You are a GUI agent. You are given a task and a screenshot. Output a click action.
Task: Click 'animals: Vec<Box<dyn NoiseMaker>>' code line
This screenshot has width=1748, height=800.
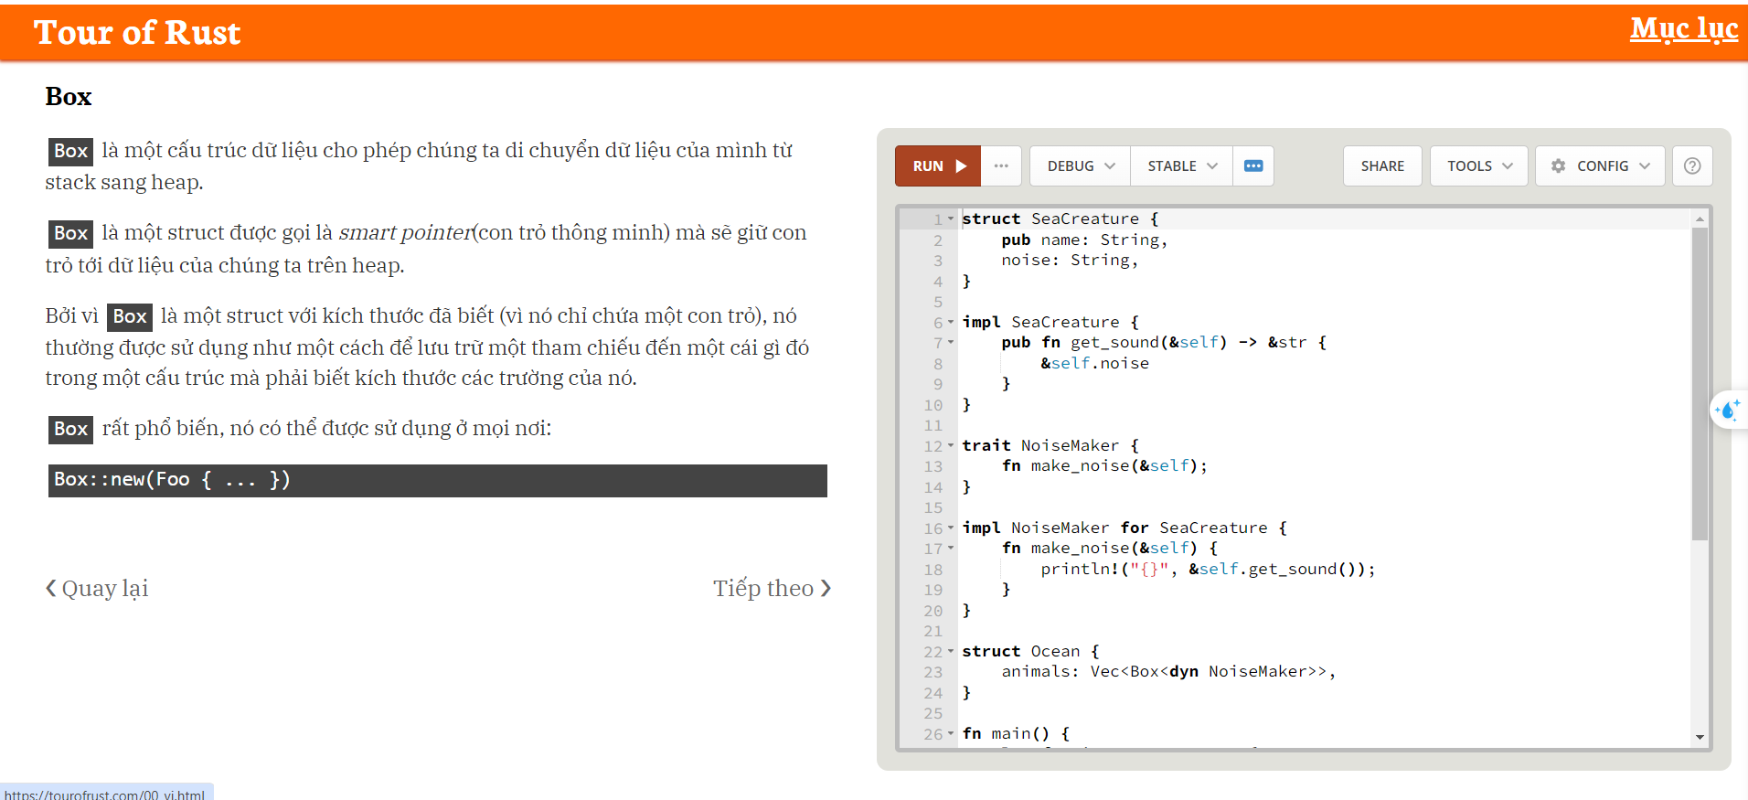(x=1167, y=672)
